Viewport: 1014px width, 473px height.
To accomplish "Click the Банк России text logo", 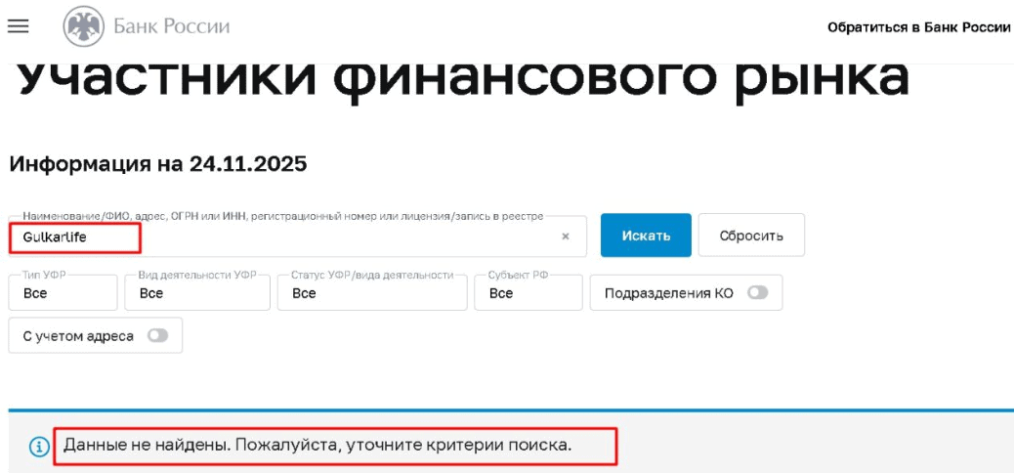I will (171, 26).
